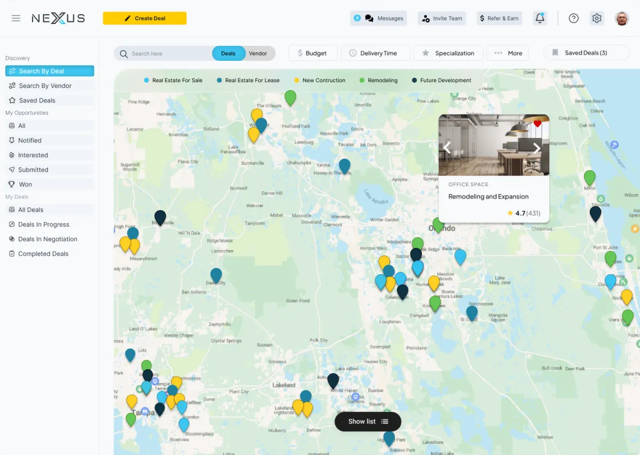Screen dimensions: 640x455
Task: Open Submitted opportunities
Action: tap(50, 170)
